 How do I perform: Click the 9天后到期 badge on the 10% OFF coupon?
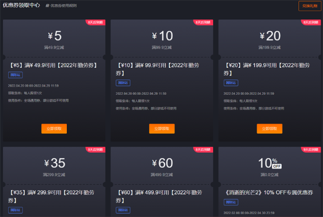pos(311,150)
